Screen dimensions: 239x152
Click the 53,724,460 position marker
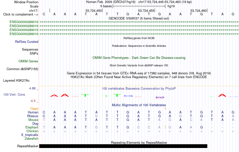pos(198,11)
